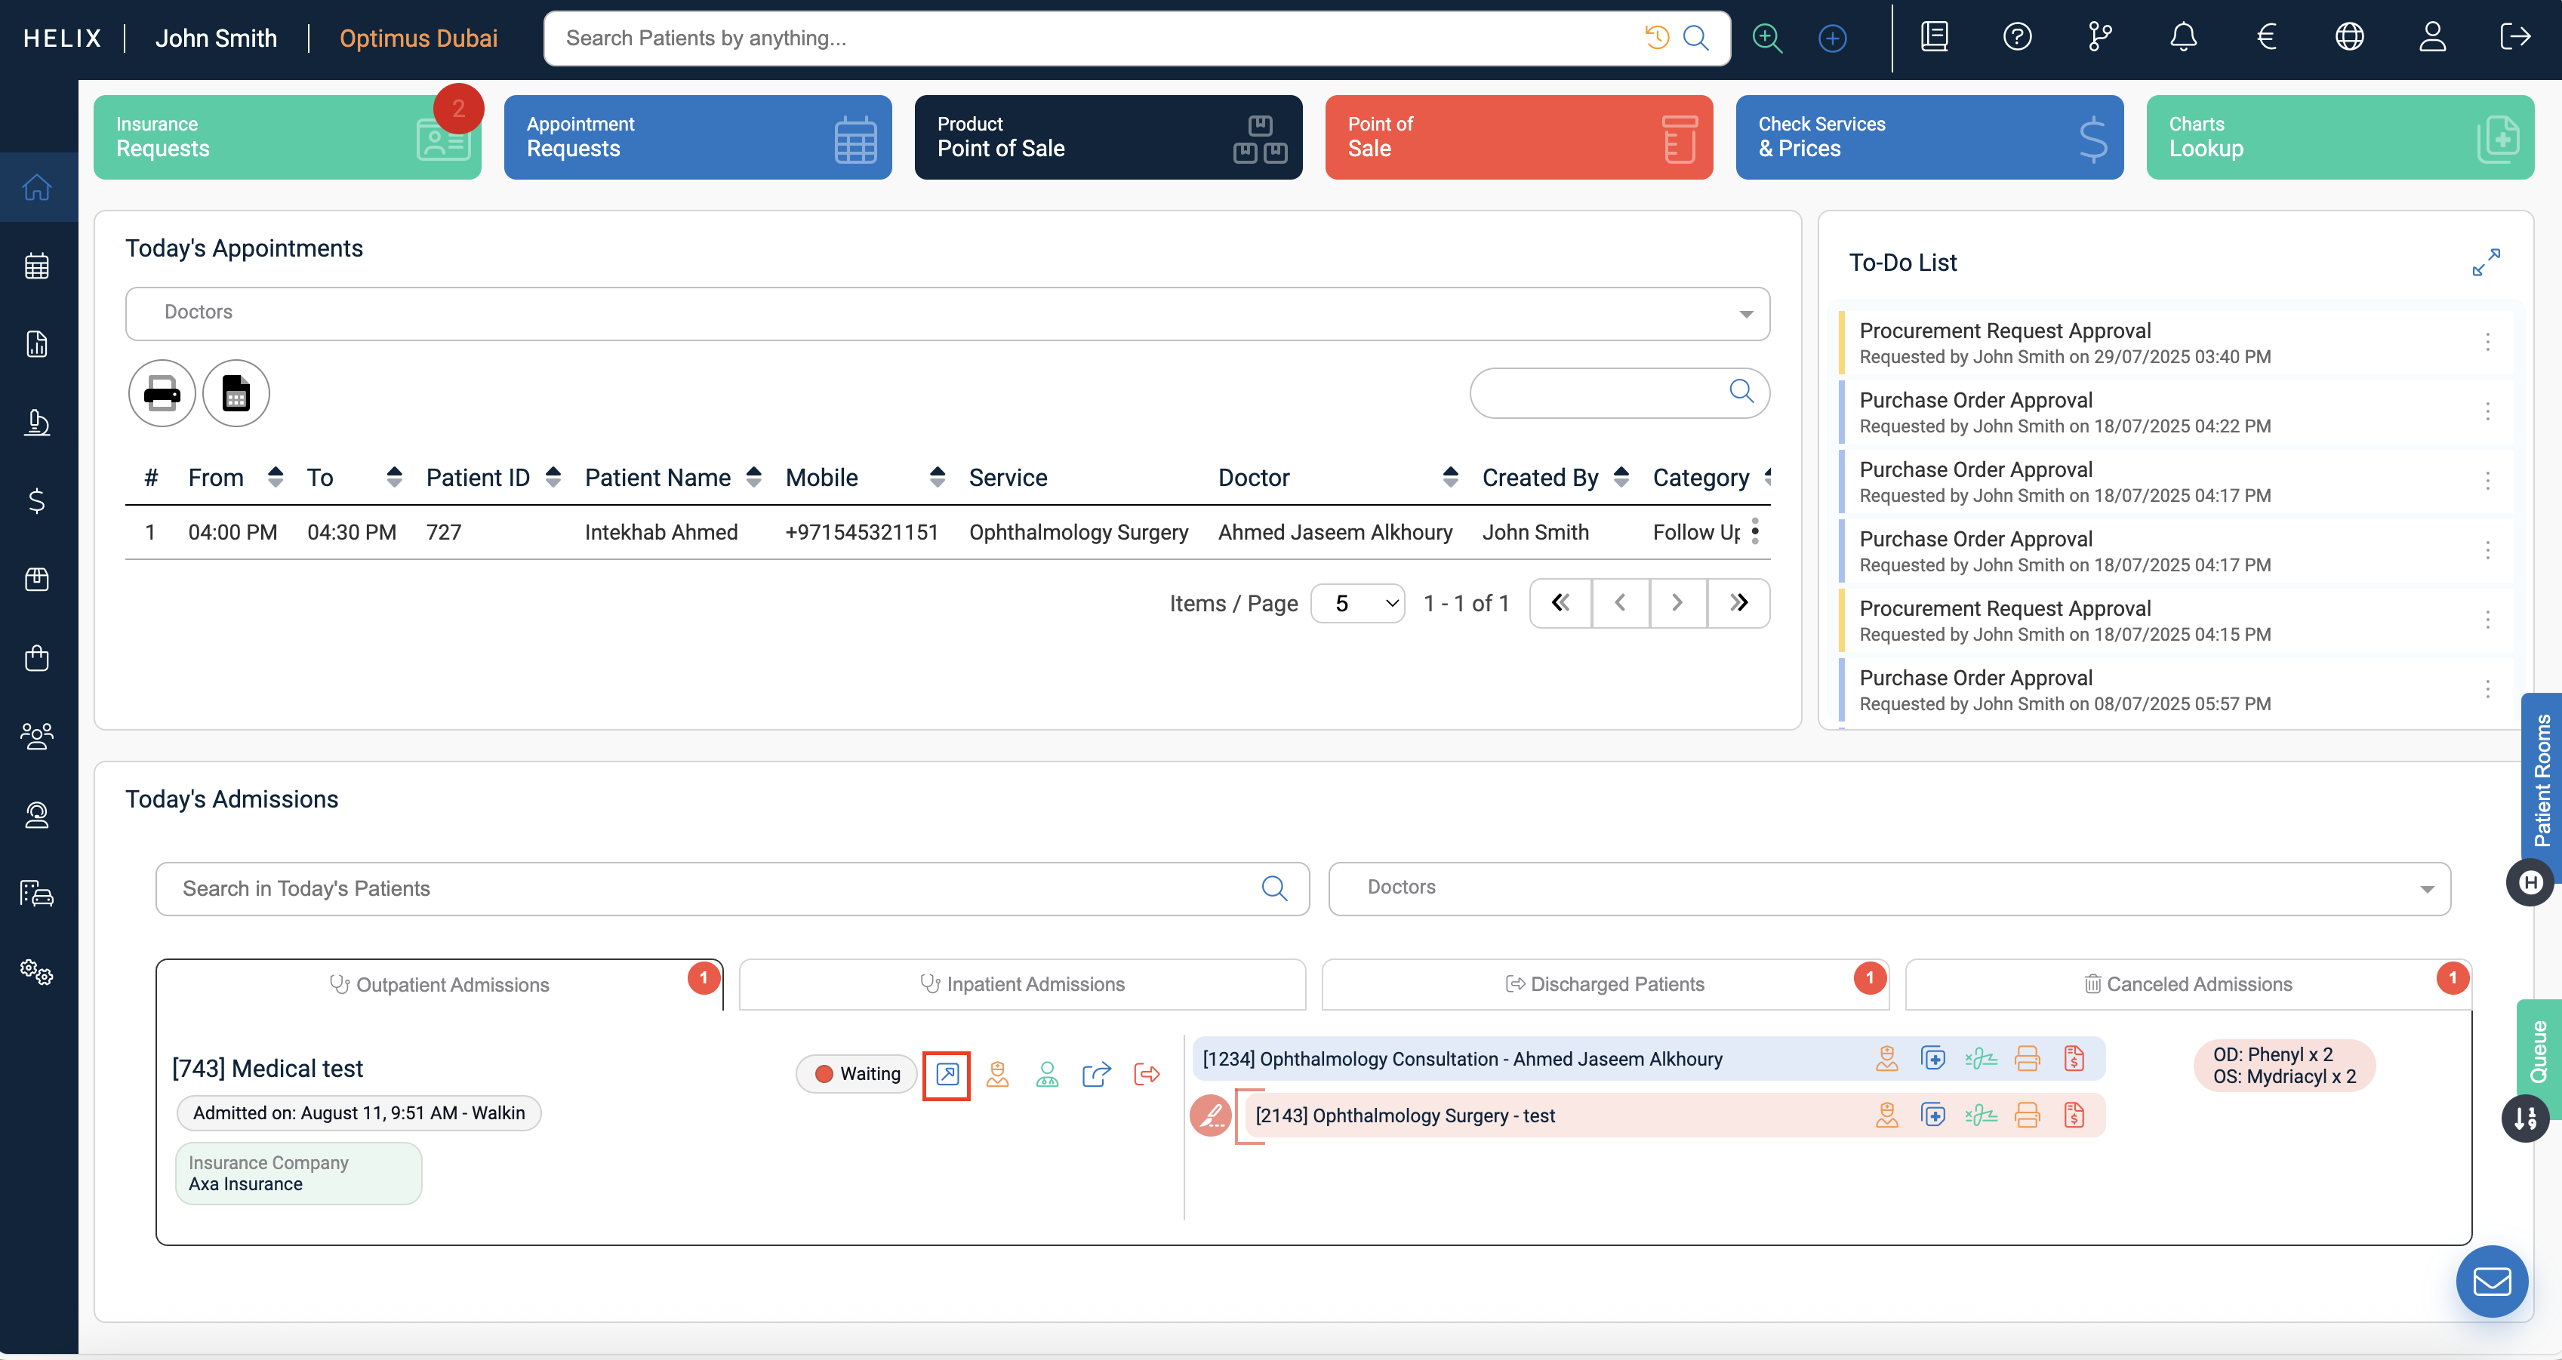Click the discharge arrow icon for Medical test

click(1147, 1075)
